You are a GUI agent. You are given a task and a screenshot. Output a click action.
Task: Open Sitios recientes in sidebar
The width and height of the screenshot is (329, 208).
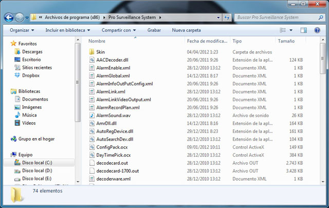pyautogui.click(x=37, y=67)
